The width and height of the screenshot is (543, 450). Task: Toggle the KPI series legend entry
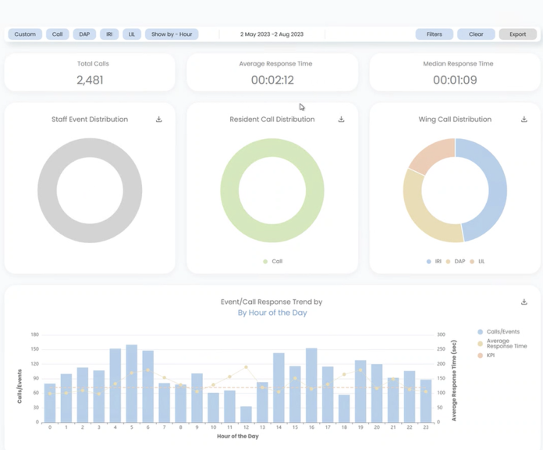(486, 355)
